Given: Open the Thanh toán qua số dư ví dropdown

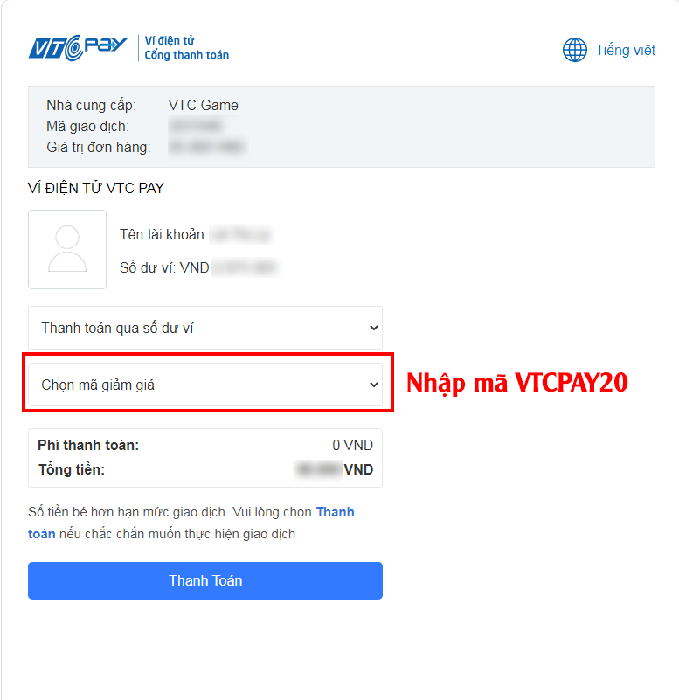Looking at the screenshot, I should 205,328.
